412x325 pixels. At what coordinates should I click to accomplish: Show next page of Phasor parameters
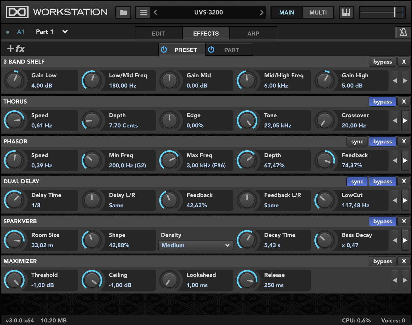[405, 161]
